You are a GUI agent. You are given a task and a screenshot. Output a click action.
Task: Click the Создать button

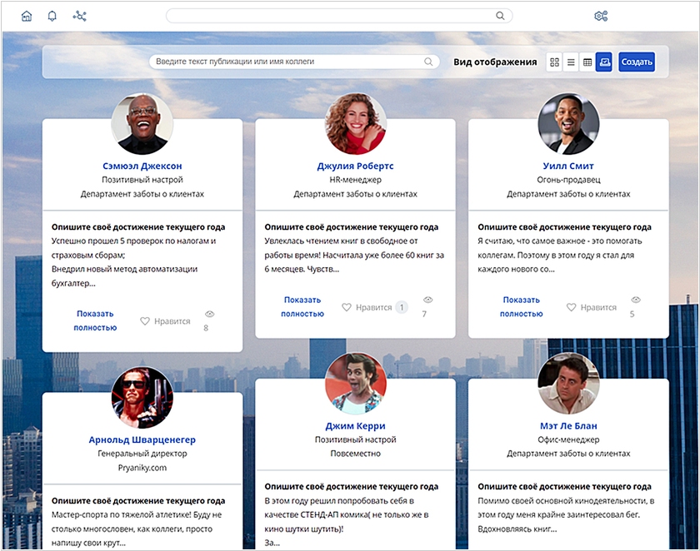pyautogui.click(x=637, y=62)
